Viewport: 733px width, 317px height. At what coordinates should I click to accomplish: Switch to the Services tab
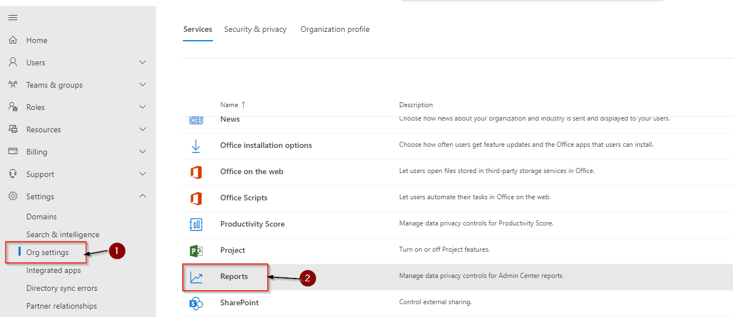coord(198,29)
